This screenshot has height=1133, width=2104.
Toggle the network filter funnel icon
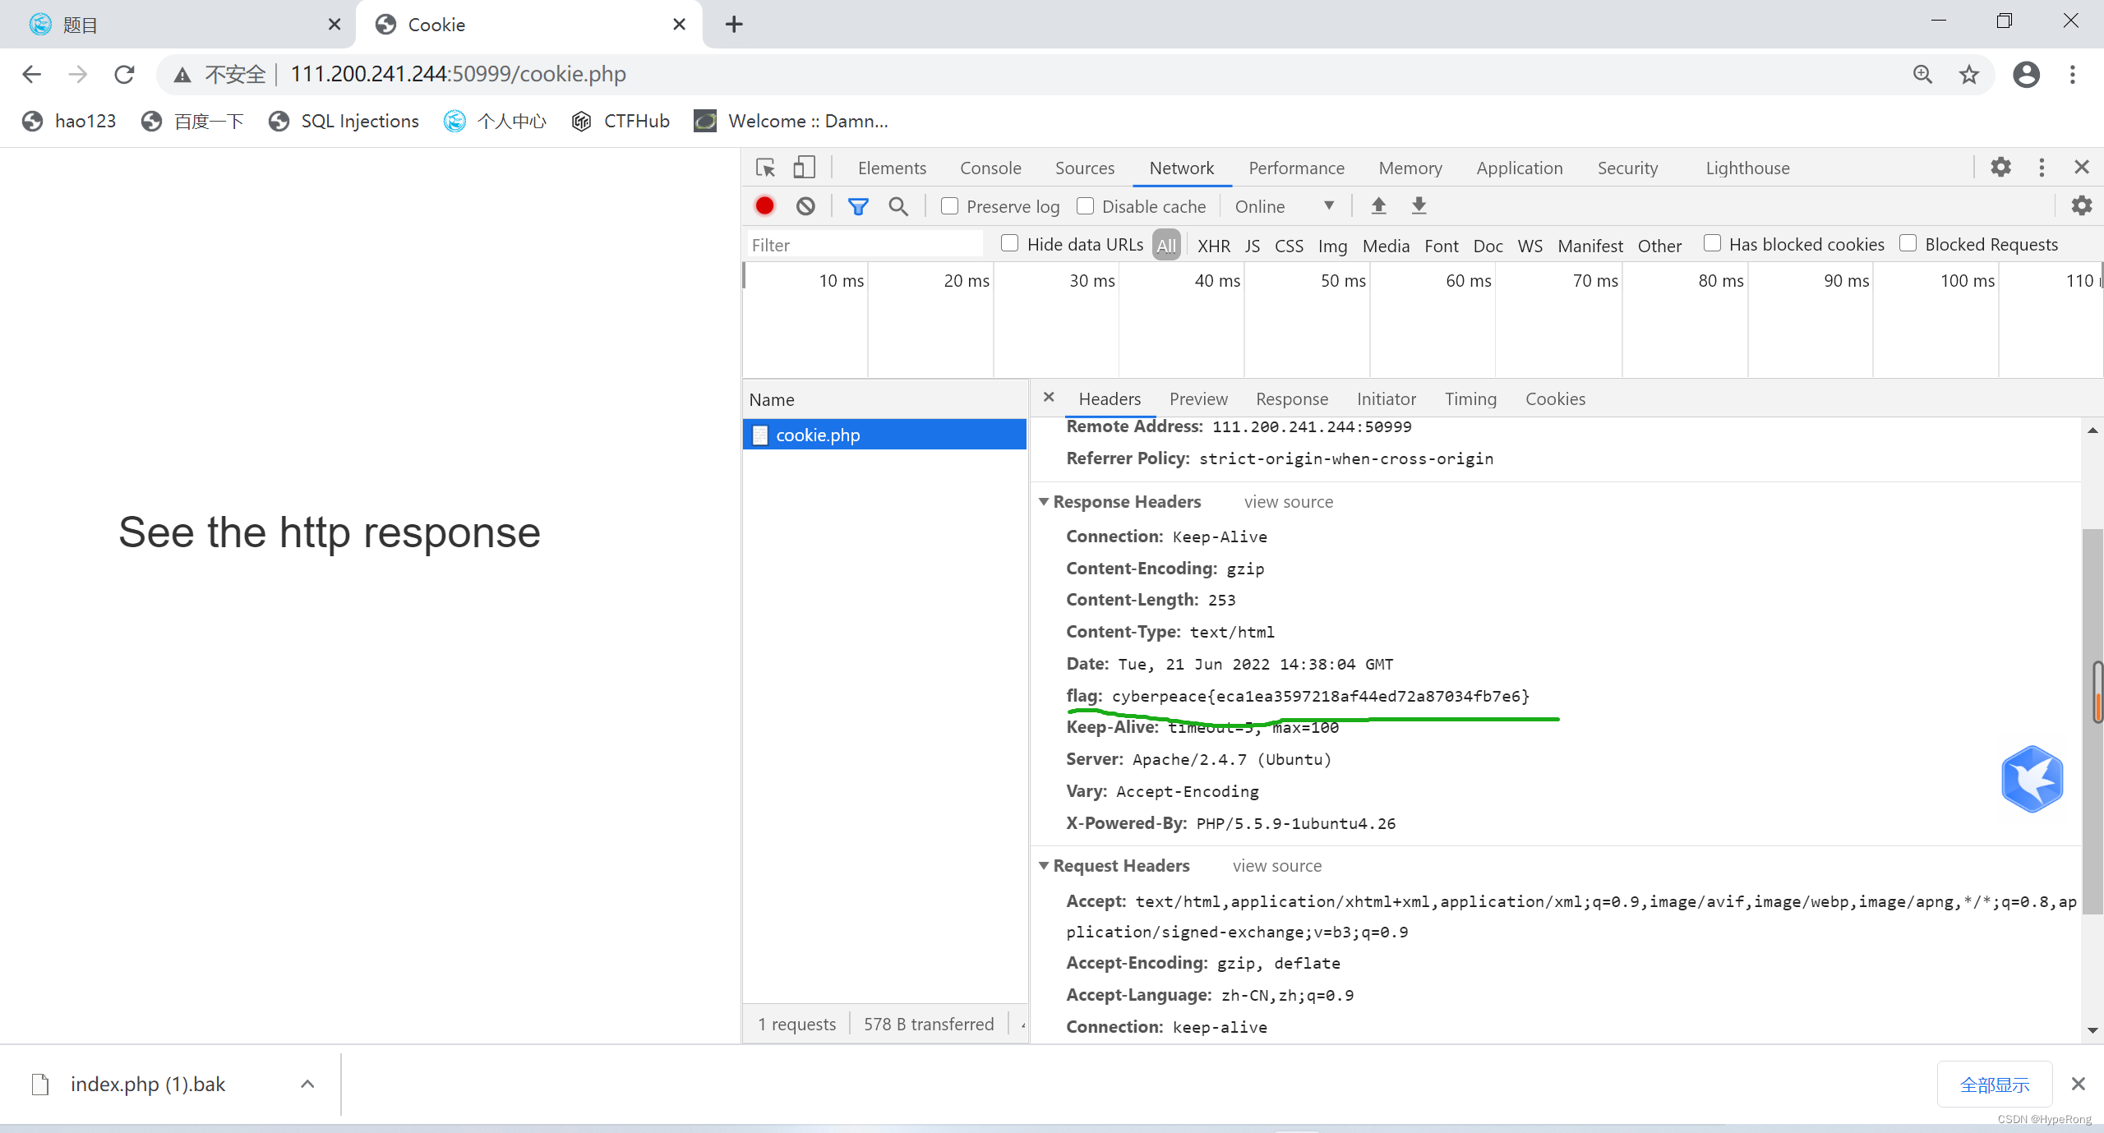[x=857, y=206]
